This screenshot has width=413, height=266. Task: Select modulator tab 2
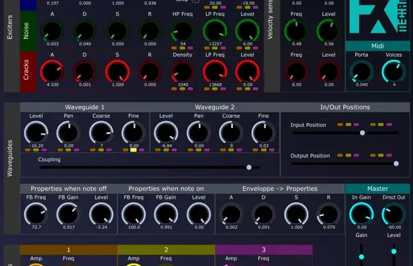coord(166,249)
